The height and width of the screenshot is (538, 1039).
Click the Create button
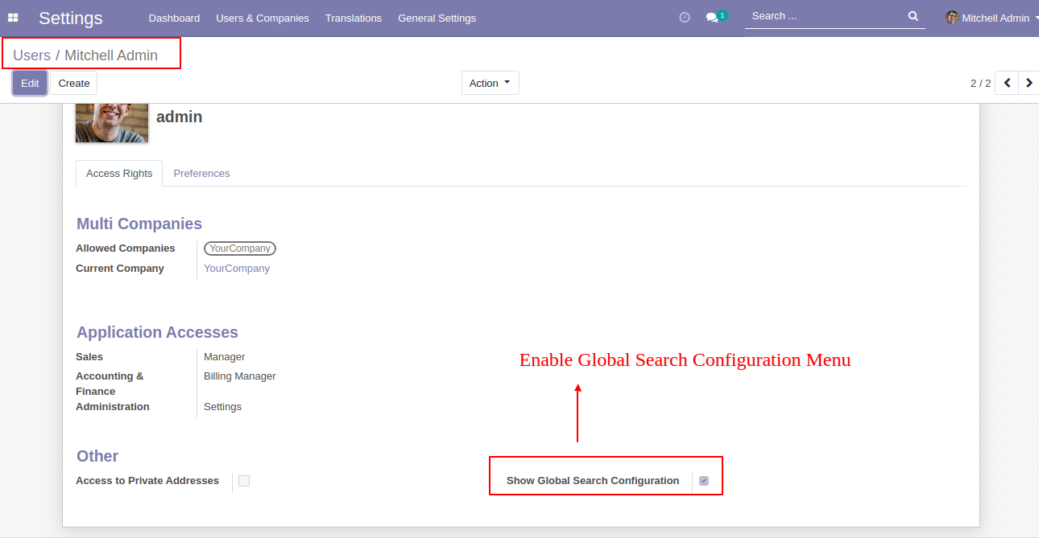[x=74, y=83]
